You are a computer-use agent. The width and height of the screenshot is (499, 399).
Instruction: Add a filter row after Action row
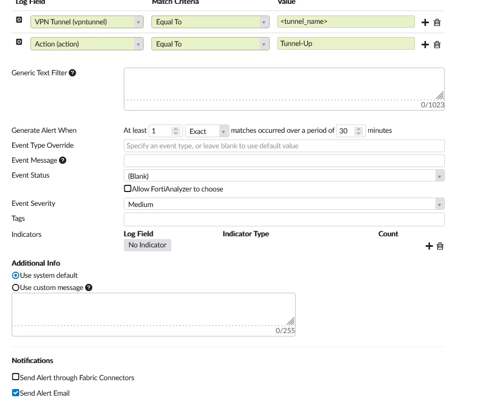coord(425,45)
